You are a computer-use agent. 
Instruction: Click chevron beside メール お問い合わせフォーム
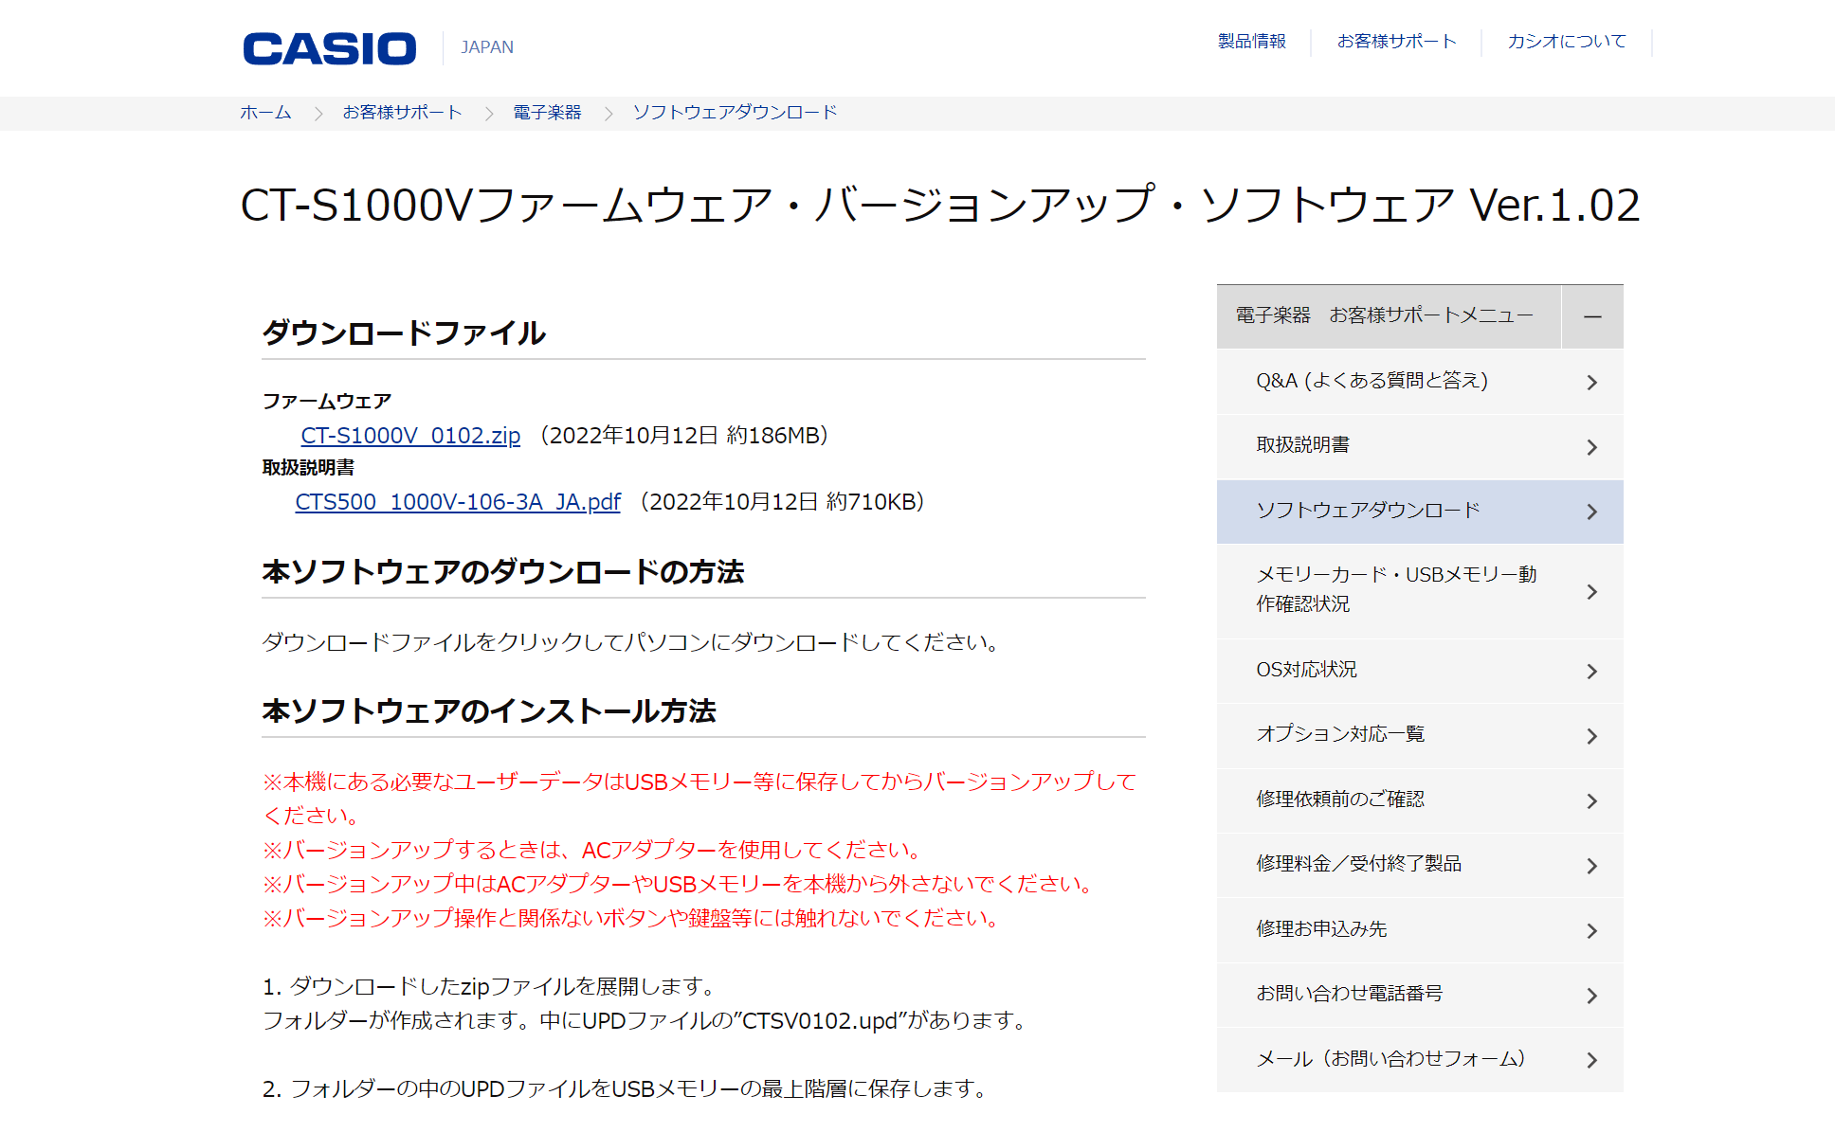[x=1591, y=1060]
